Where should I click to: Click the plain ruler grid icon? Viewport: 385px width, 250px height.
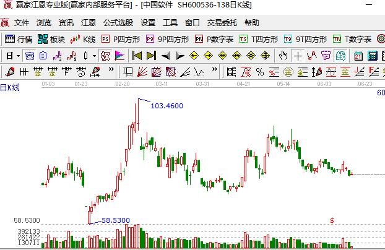tap(24, 72)
